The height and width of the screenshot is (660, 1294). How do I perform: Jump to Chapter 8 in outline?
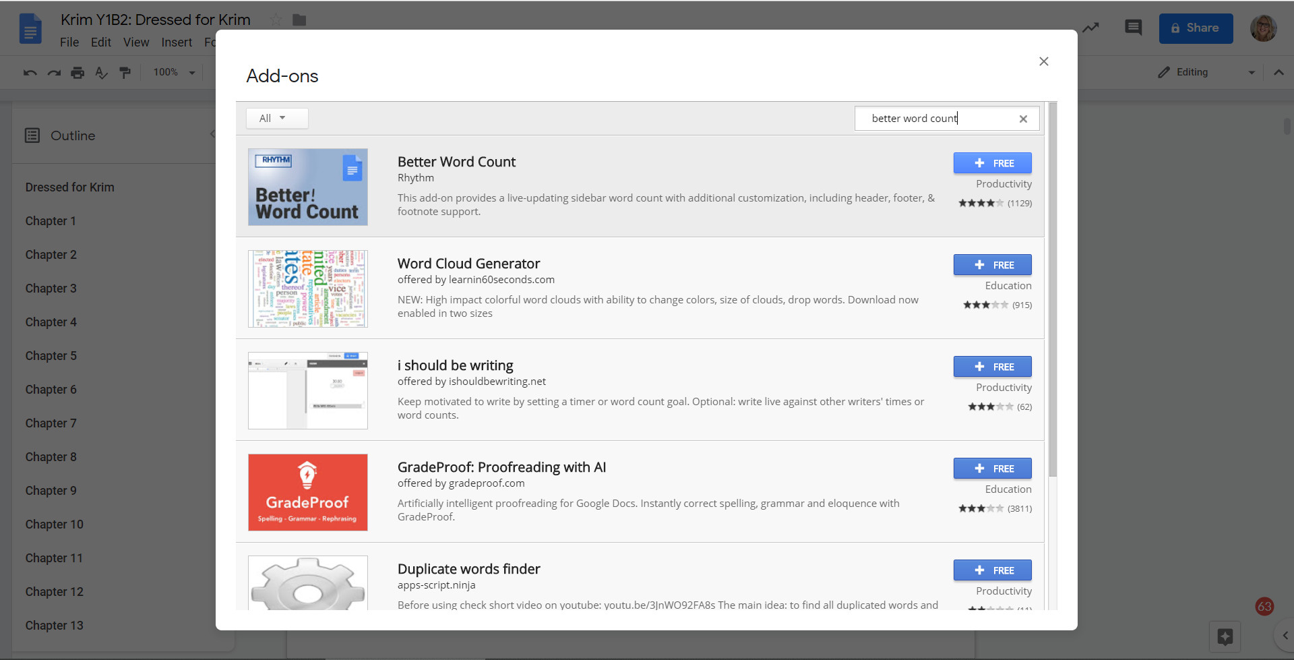point(51,457)
